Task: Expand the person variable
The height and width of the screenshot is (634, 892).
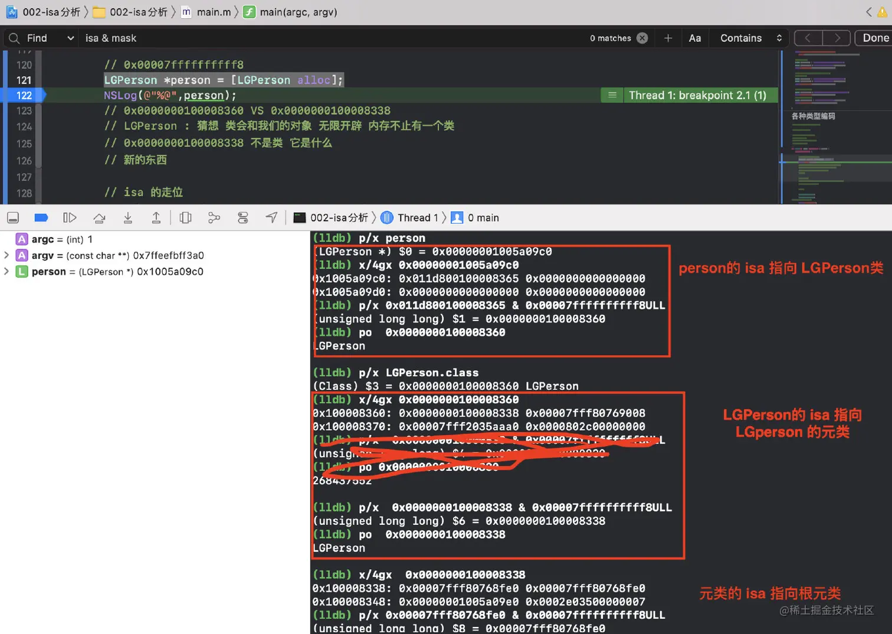Action: pyautogui.click(x=6, y=271)
